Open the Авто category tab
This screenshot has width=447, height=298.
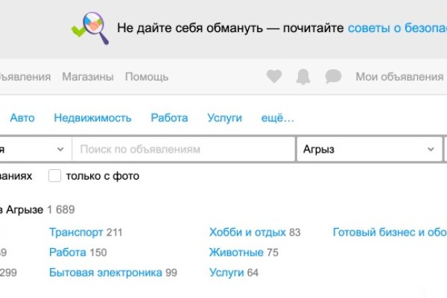22,118
